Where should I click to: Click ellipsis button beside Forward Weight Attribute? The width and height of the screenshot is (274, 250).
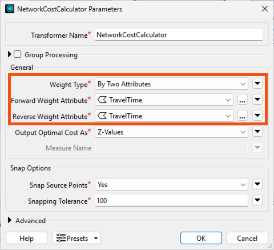(x=243, y=100)
